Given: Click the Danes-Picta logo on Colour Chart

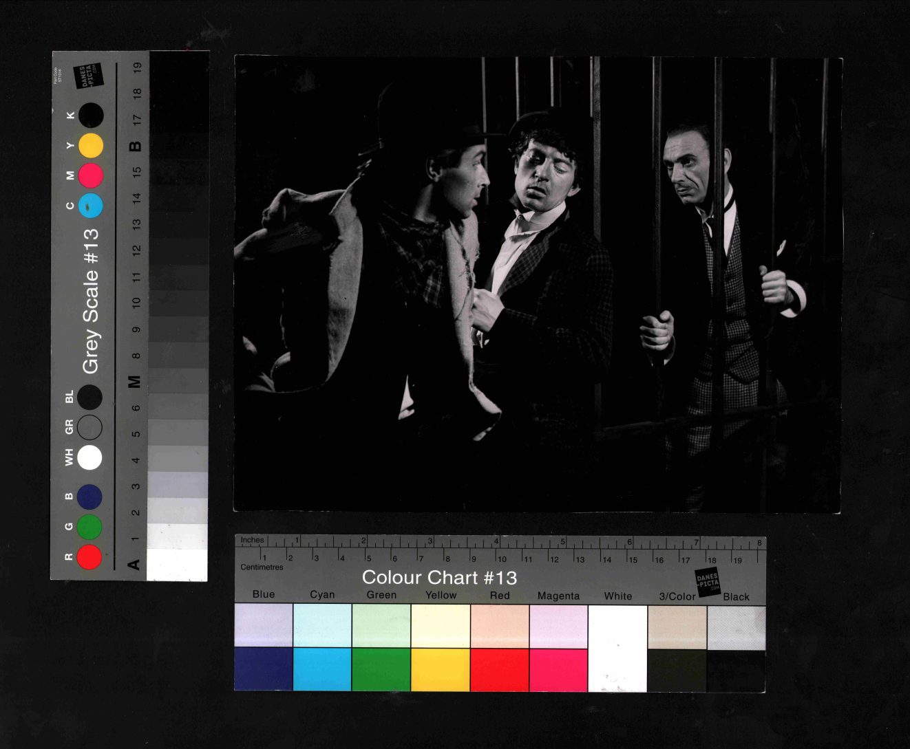Looking at the screenshot, I should (707, 583).
